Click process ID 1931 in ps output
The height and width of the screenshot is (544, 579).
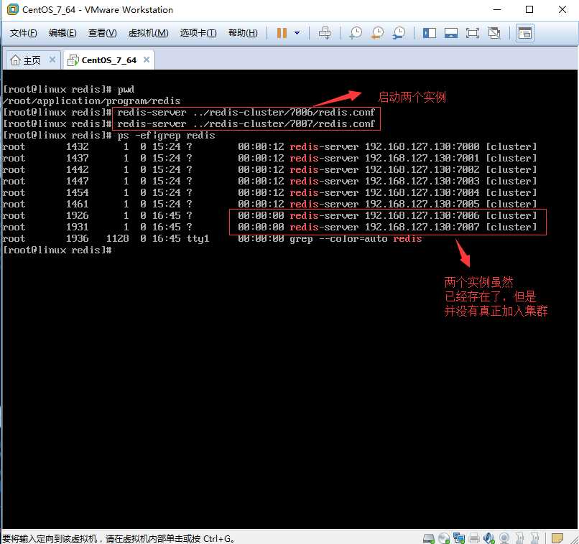click(x=78, y=227)
